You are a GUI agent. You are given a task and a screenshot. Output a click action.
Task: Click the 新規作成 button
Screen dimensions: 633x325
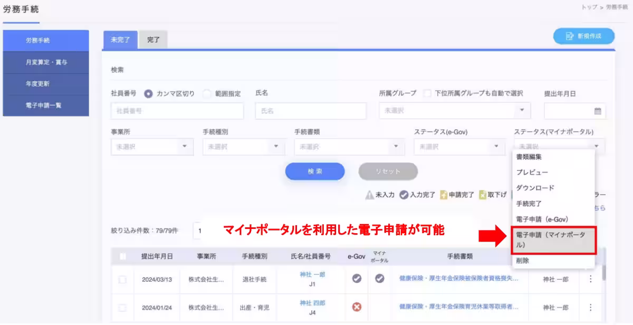click(x=583, y=36)
